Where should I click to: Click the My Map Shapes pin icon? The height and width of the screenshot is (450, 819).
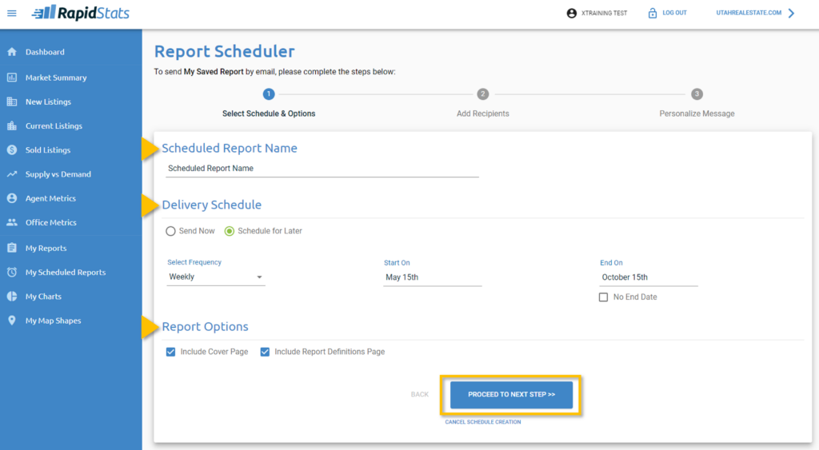pos(12,321)
